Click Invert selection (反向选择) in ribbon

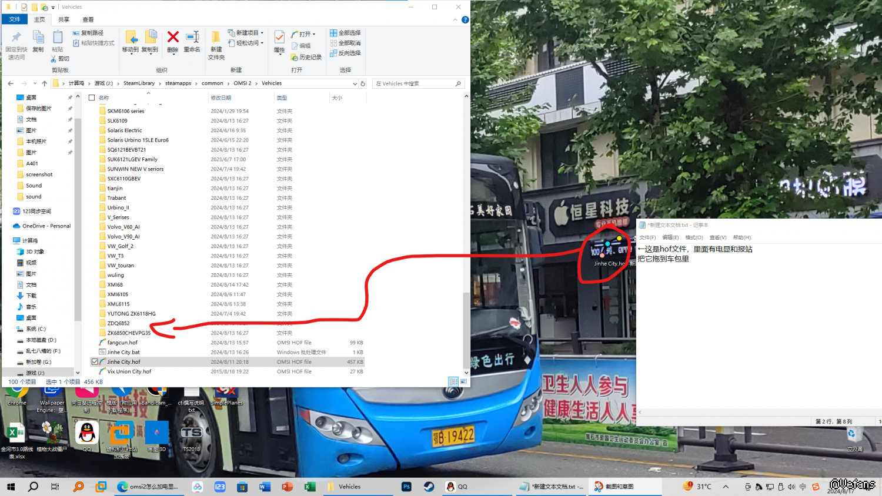346,53
